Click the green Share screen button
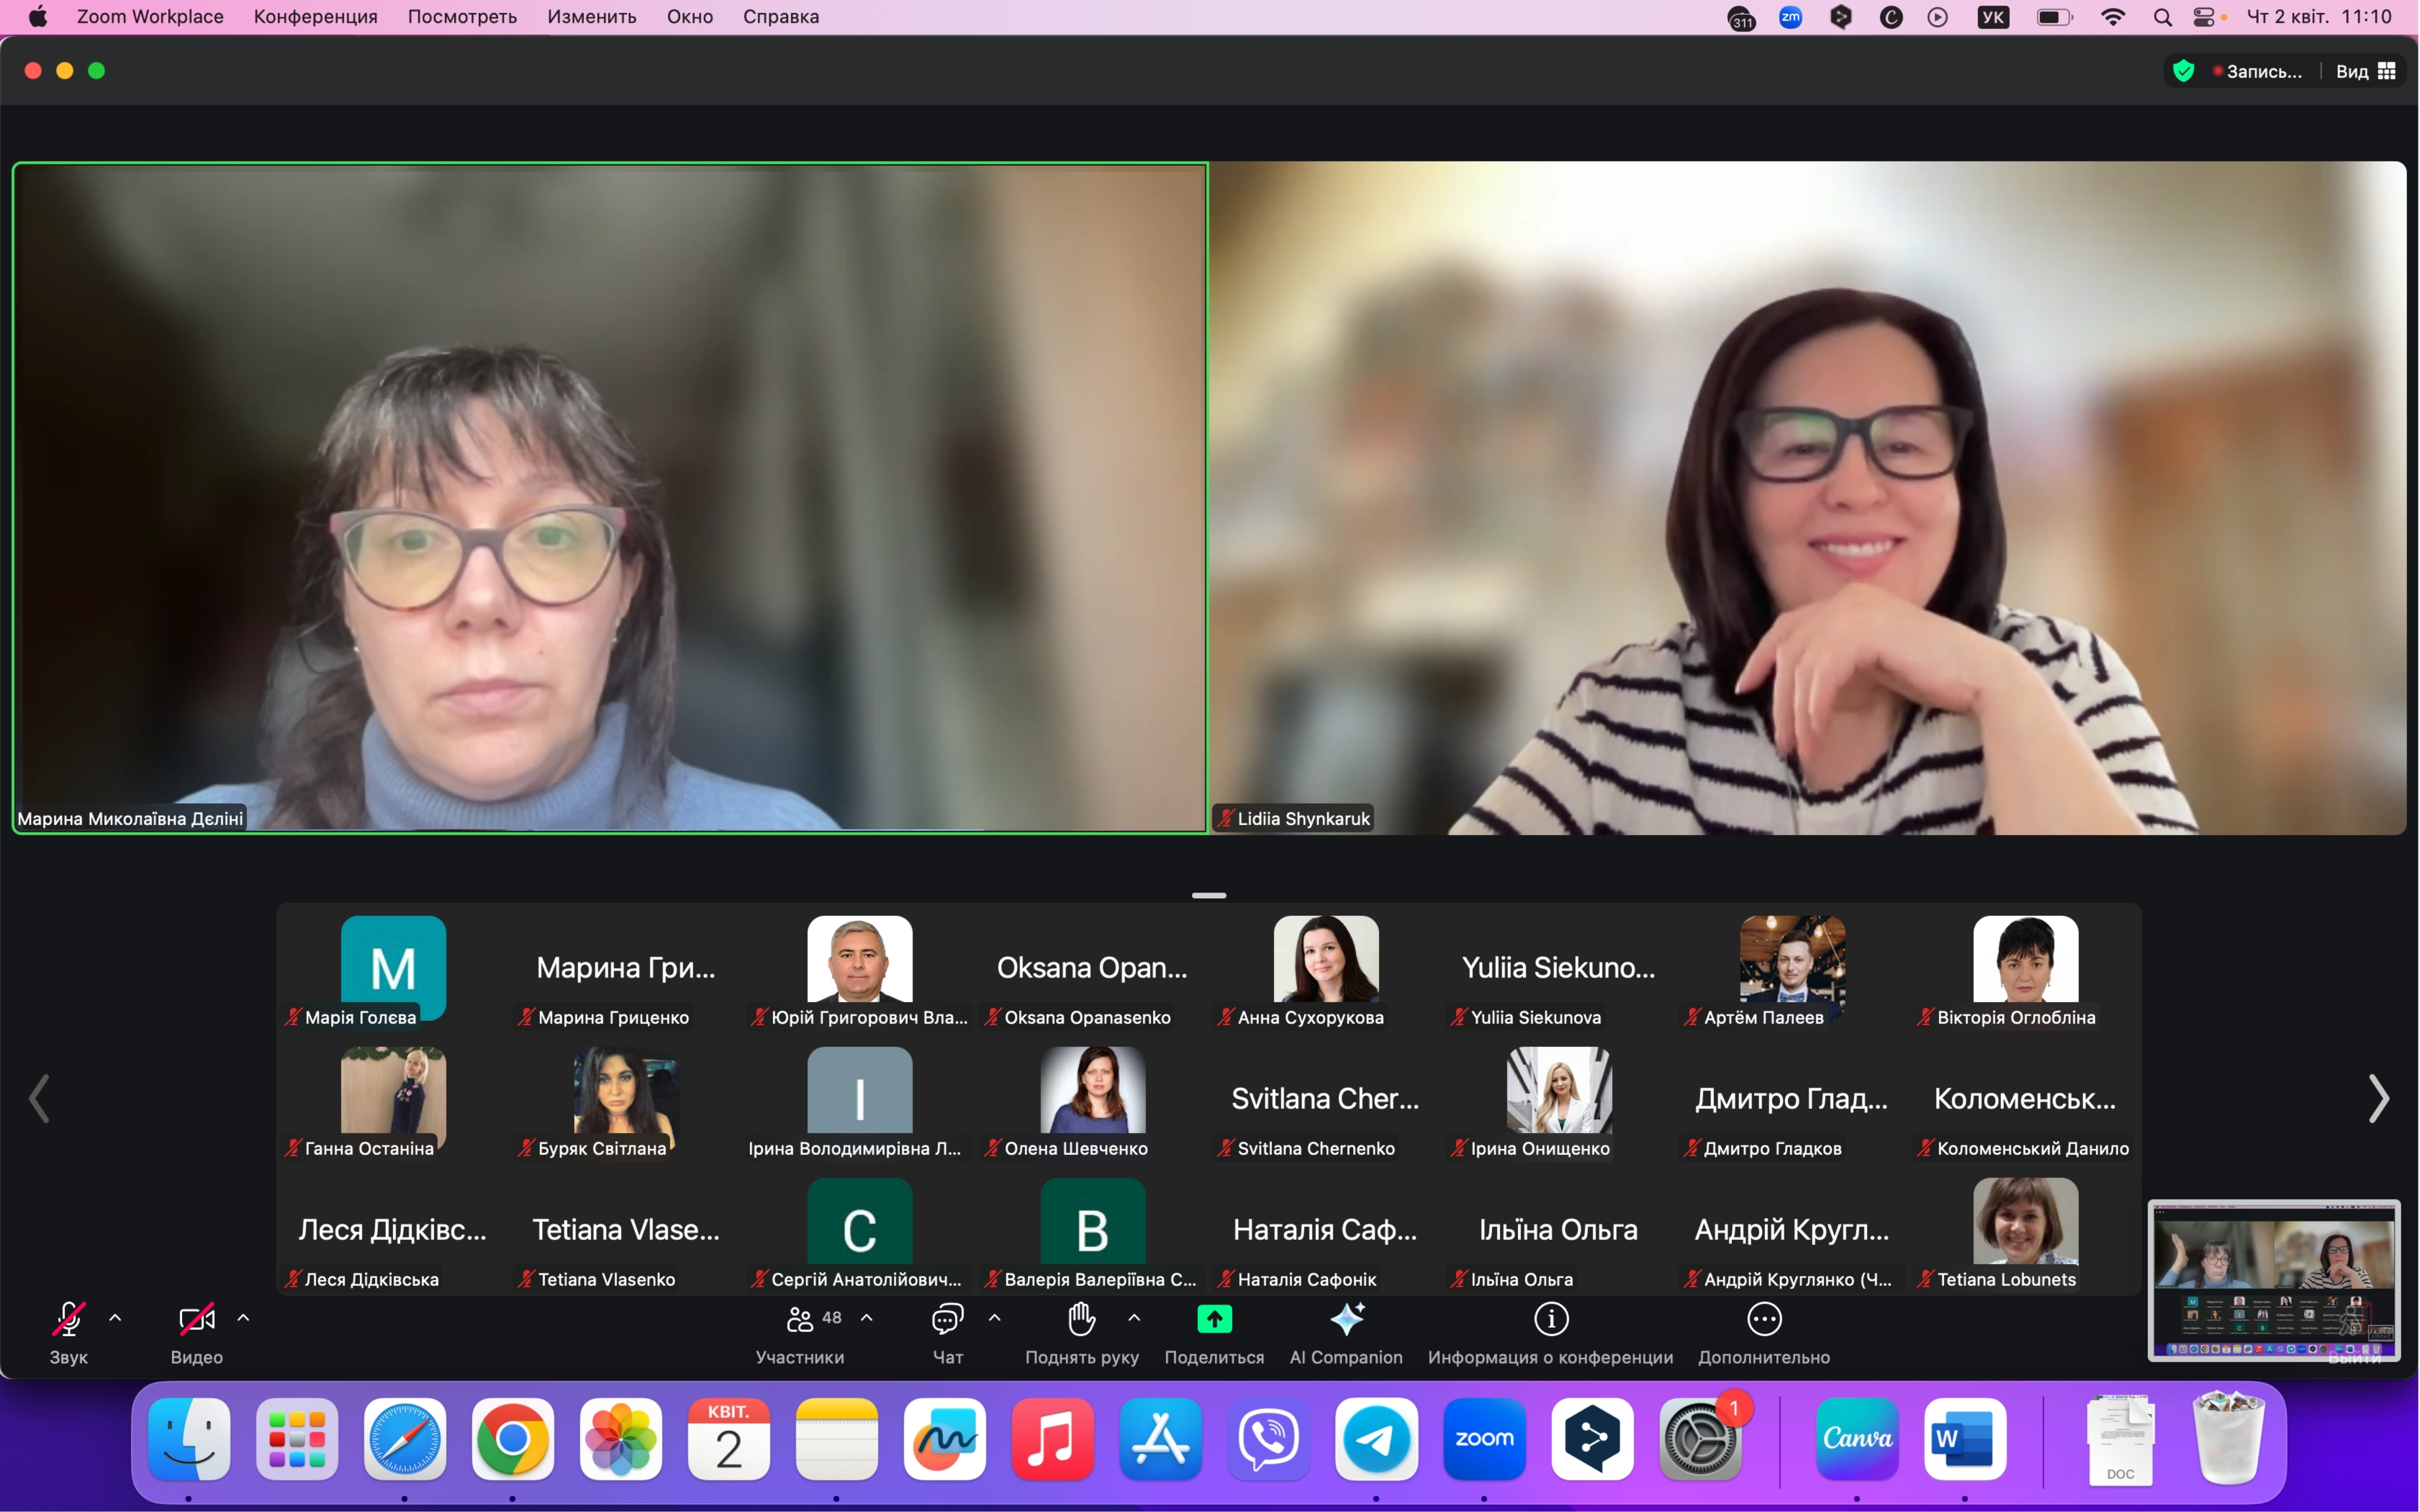 pyautogui.click(x=1214, y=1320)
